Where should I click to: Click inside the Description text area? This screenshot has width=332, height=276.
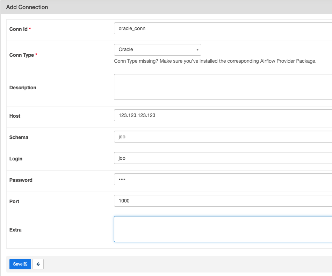tap(223, 87)
